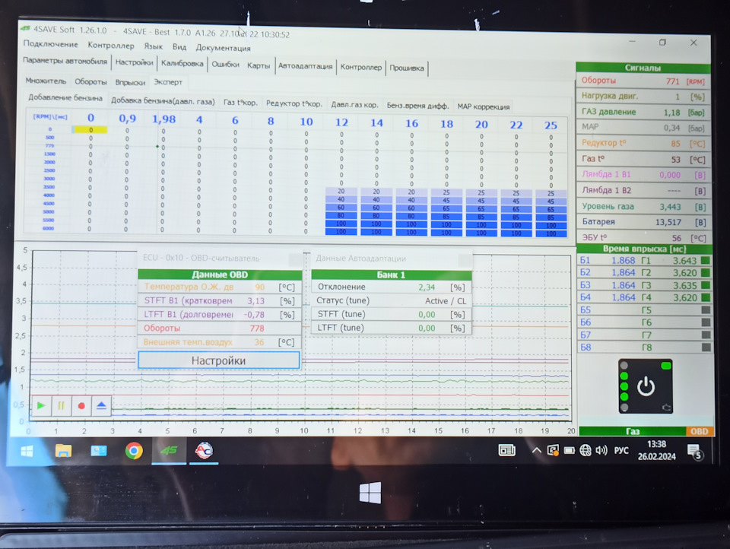The height and width of the screenshot is (549, 730).
Task: Toggle the Г8 injector gray indicator
Action: [706, 347]
